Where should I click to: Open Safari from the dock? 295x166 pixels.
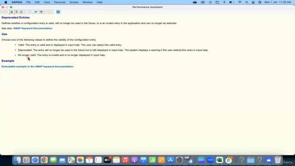coord(35,160)
